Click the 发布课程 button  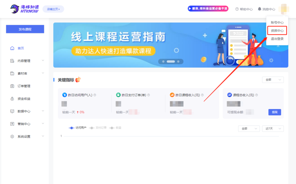point(25,29)
